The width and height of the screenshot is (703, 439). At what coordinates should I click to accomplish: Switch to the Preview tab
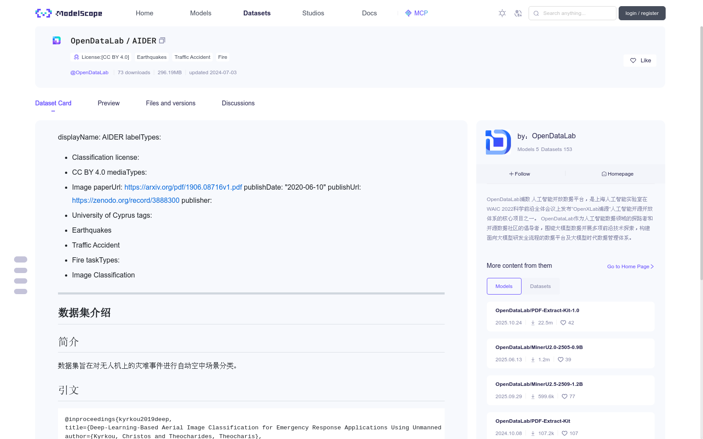(x=109, y=103)
